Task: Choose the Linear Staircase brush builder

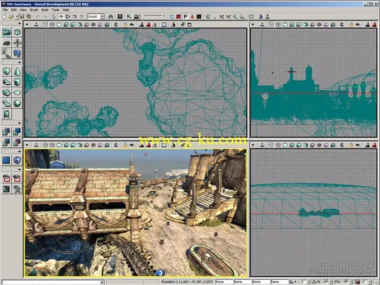Action: point(7,93)
